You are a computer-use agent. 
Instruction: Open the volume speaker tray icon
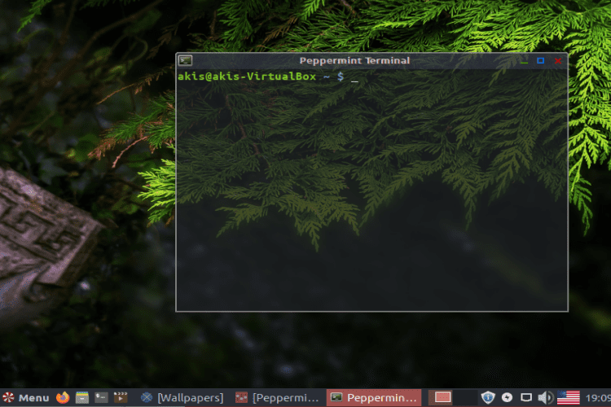(546, 398)
